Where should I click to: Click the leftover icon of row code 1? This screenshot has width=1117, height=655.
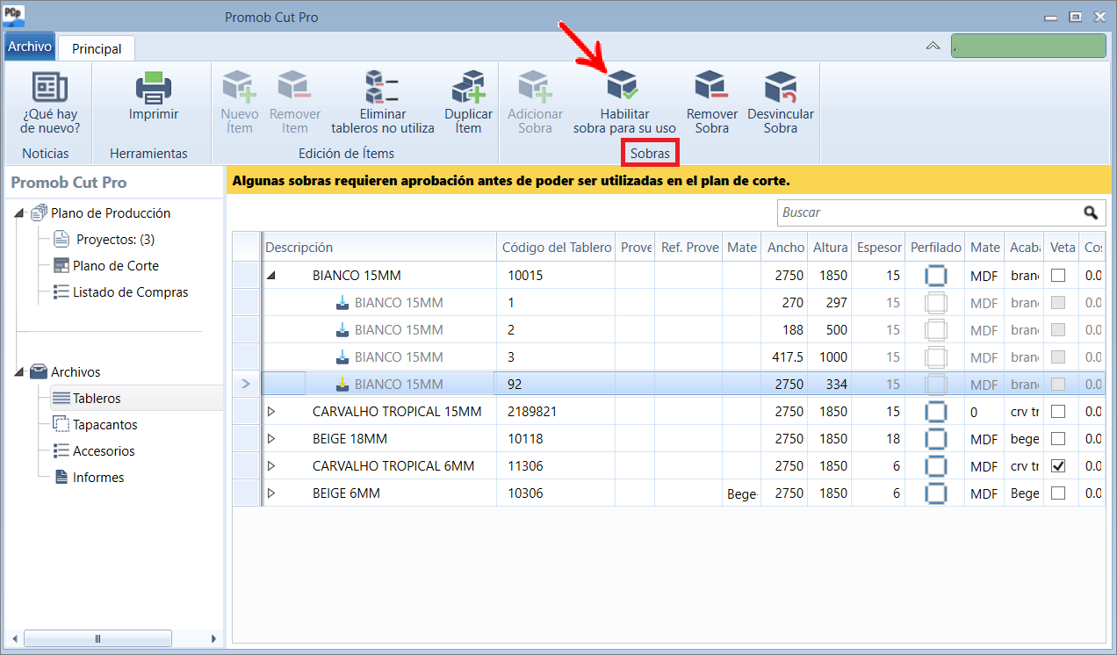[x=343, y=303]
